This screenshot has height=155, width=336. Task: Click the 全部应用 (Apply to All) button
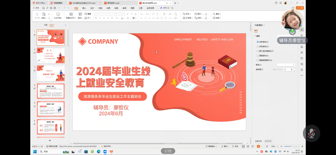point(258,141)
